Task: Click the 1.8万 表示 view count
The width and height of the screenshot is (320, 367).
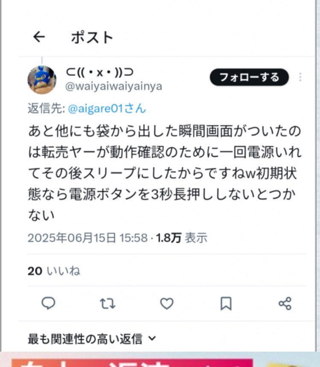Action: tap(182, 238)
